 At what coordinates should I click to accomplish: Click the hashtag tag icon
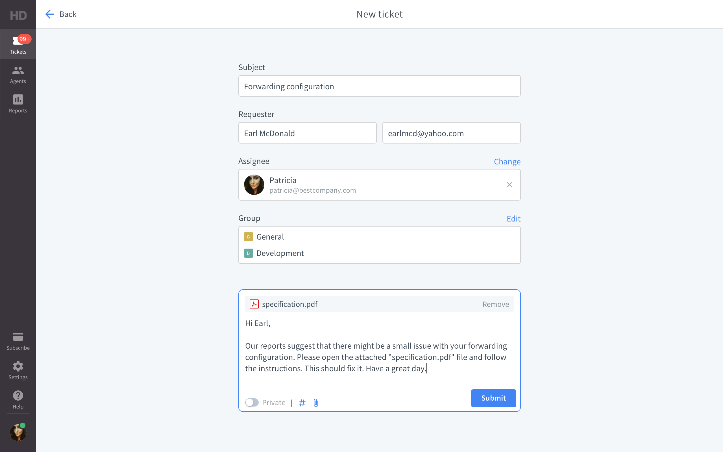(x=302, y=403)
